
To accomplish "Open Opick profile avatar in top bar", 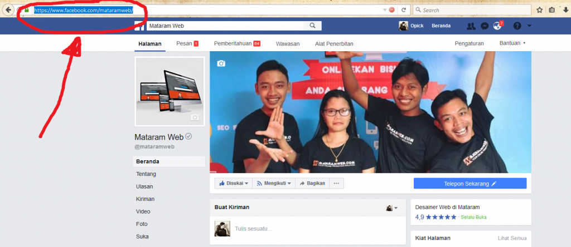I will (404, 26).
